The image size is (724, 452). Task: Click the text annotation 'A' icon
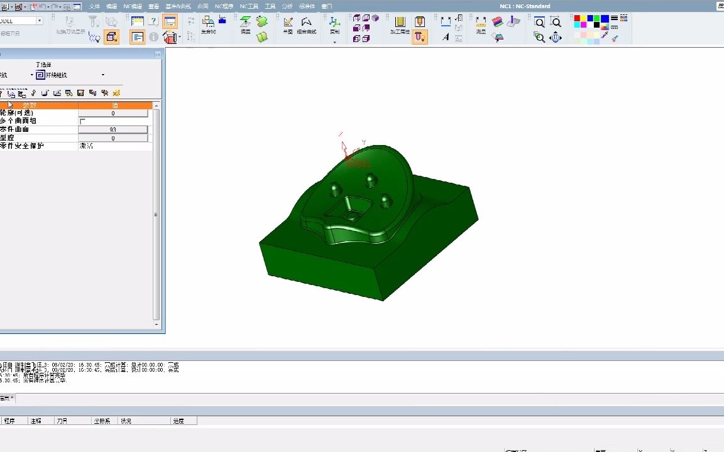(446, 37)
